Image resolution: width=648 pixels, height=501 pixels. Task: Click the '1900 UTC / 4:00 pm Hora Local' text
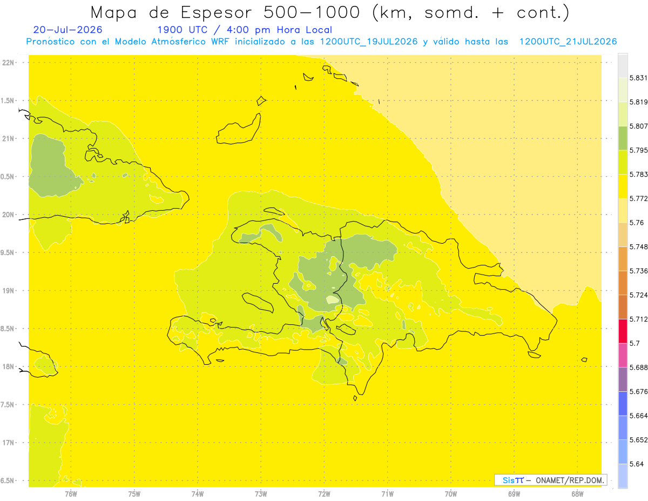pos(245,30)
